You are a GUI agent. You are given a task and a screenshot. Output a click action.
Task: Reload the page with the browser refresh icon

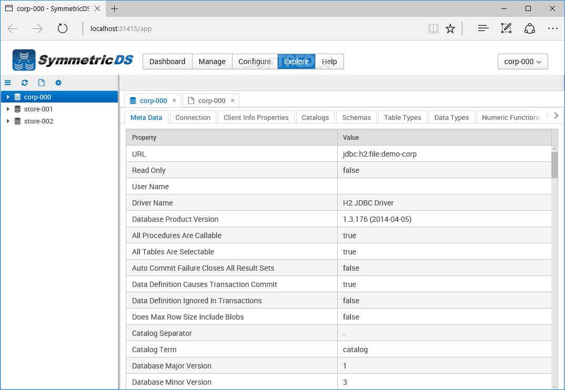coord(62,28)
